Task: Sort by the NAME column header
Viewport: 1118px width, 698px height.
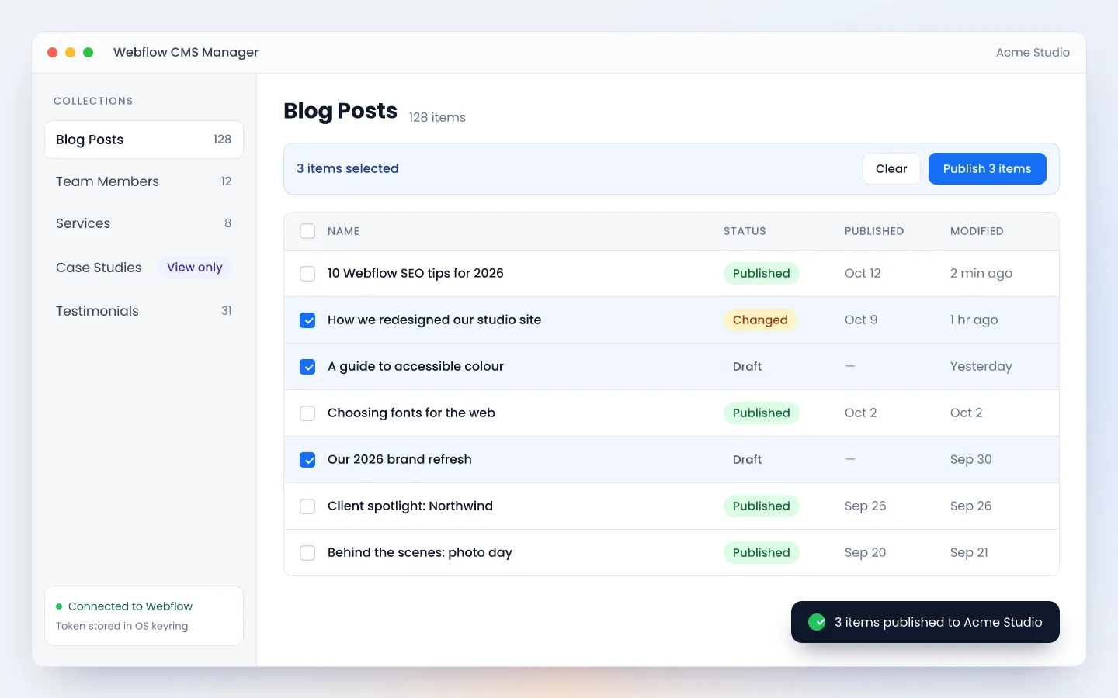Action: [343, 231]
